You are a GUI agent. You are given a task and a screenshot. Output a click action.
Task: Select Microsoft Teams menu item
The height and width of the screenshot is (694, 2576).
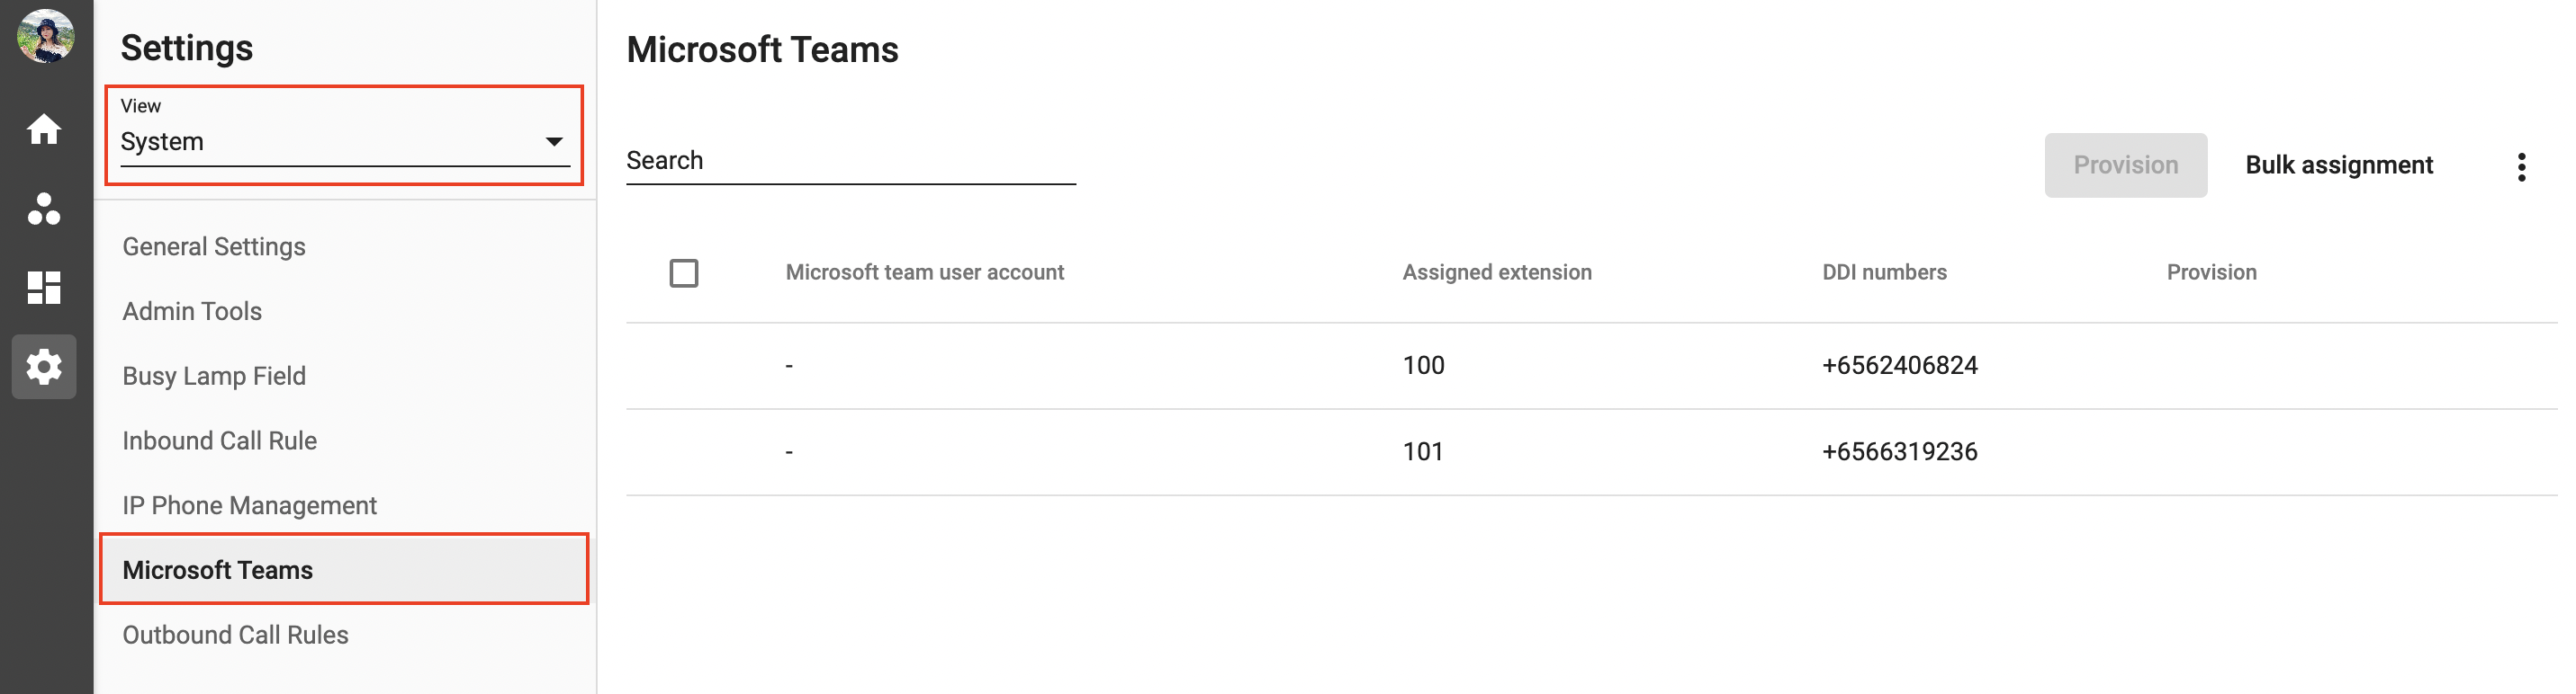[x=218, y=570]
